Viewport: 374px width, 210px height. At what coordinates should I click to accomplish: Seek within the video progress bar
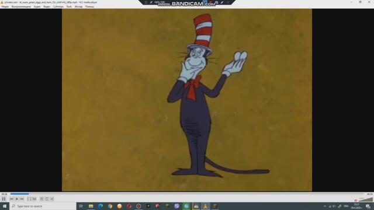pyautogui.click(x=187, y=194)
